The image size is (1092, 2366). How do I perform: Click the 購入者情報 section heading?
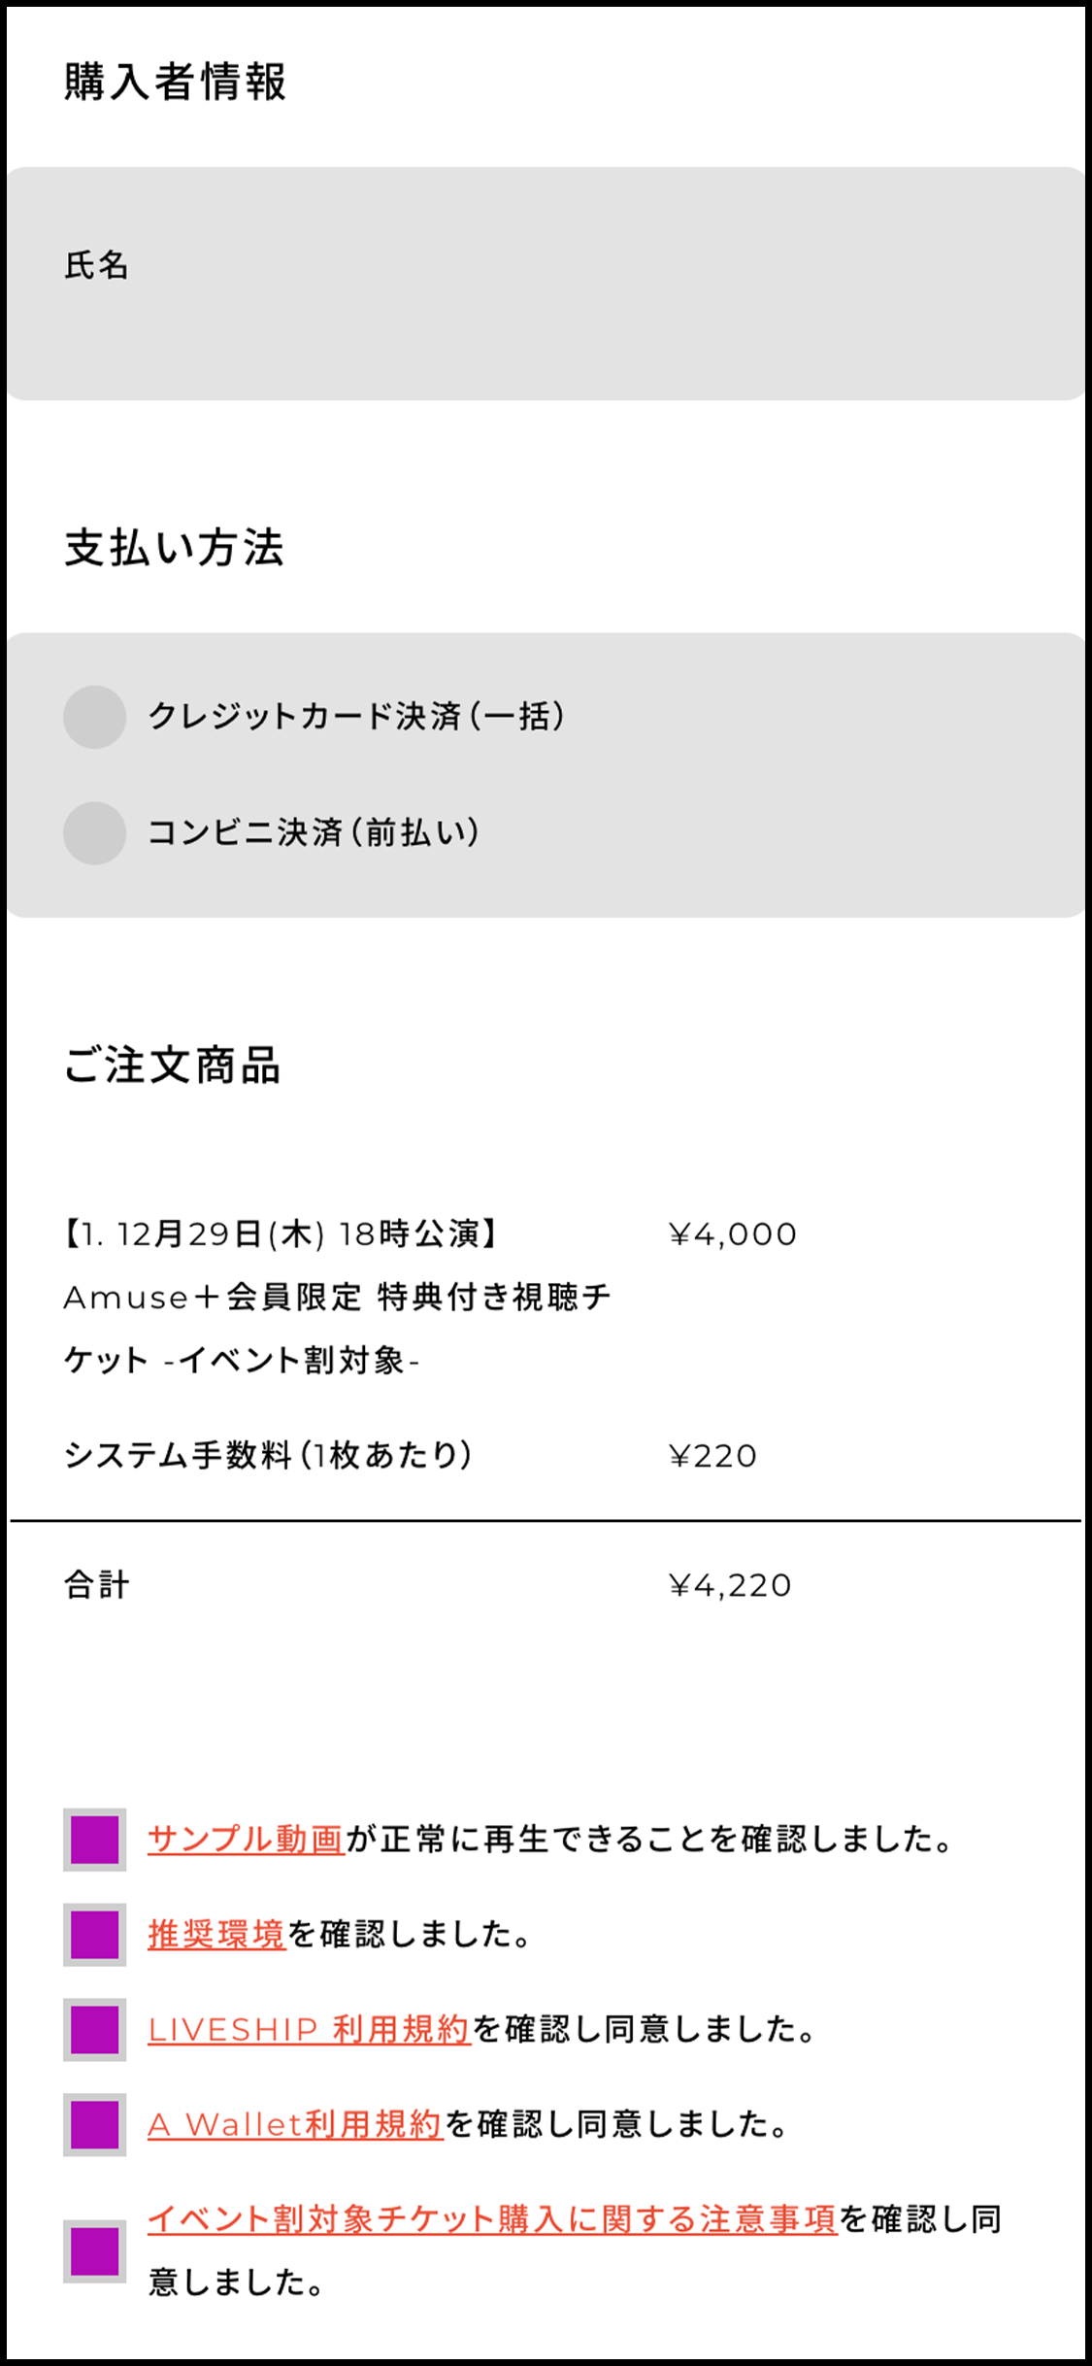point(175,82)
